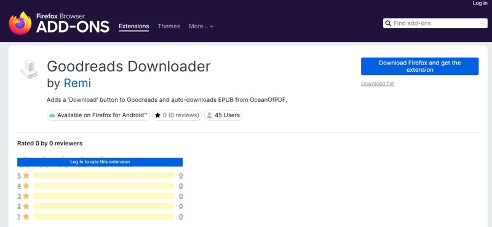Open author Remi's profile link
This screenshot has width=492, height=227.
(77, 83)
